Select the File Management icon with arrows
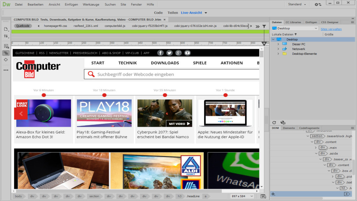 pyautogui.click(x=6, y=36)
